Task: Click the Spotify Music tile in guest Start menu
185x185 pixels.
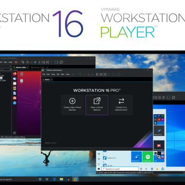Action: [x=148, y=157]
